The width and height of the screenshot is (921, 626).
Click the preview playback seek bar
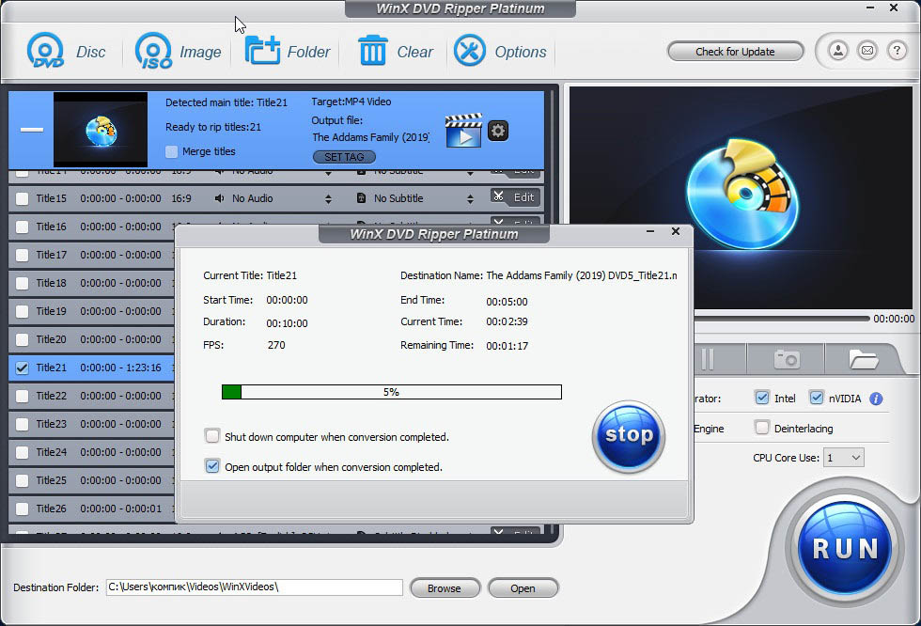[x=782, y=319]
